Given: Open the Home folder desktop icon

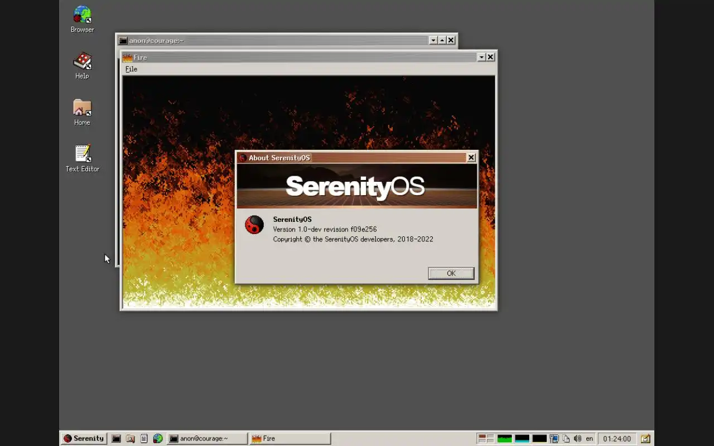Looking at the screenshot, I should point(82,112).
